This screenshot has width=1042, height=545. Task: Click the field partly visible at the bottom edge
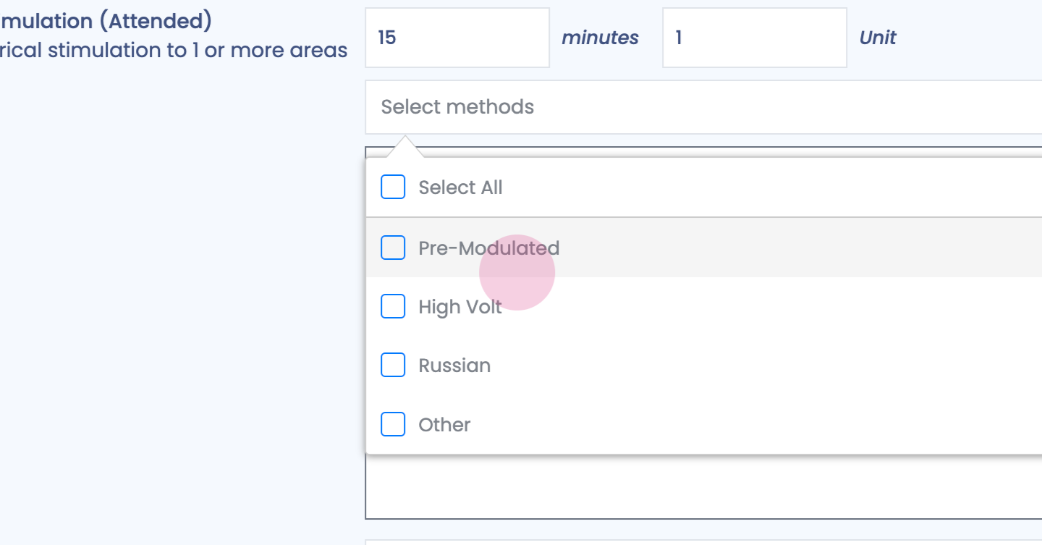coord(702,541)
